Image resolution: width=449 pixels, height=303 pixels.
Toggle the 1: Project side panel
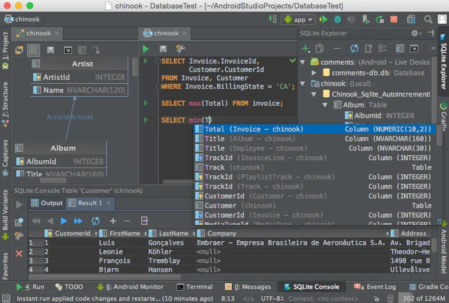click(x=5, y=51)
